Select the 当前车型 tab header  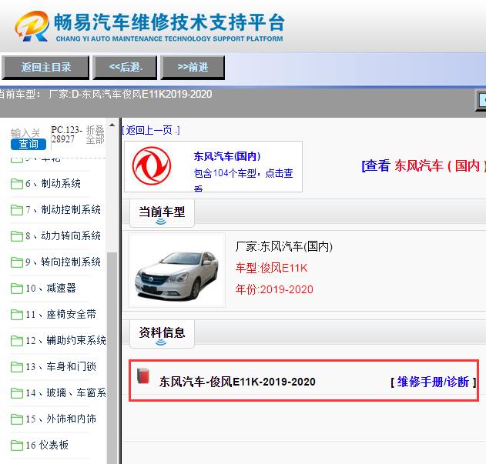[x=162, y=213]
